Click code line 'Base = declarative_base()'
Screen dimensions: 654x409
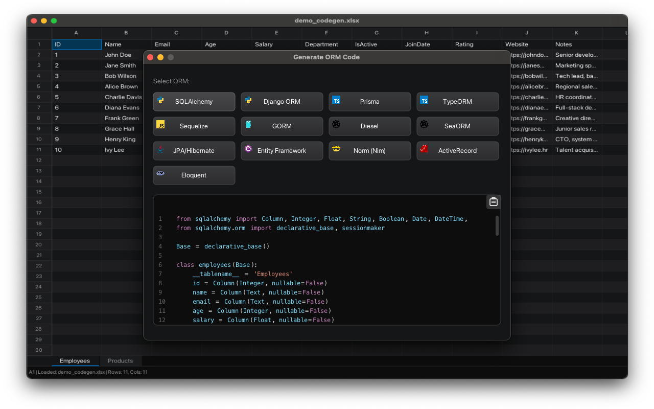pyautogui.click(x=223, y=246)
